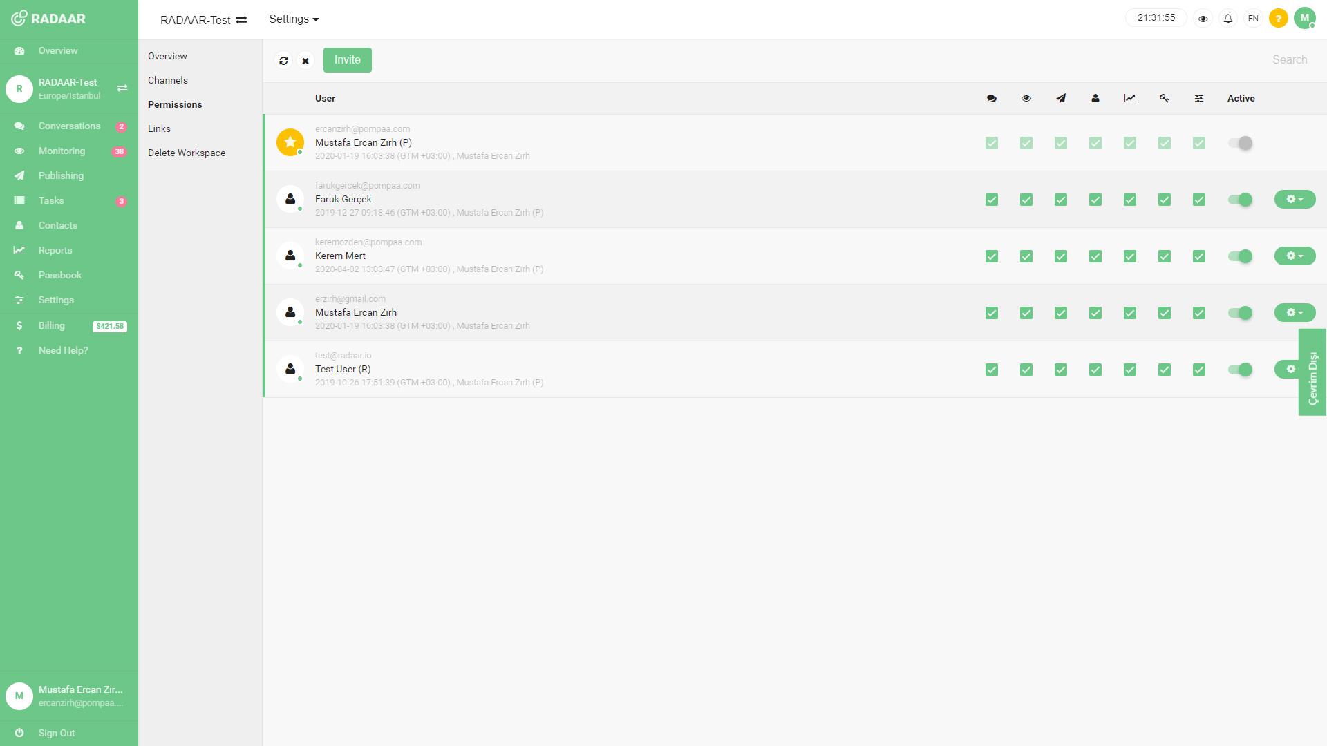Click the Passbook icon in sidebar
The image size is (1327, 746).
tap(18, 274)
